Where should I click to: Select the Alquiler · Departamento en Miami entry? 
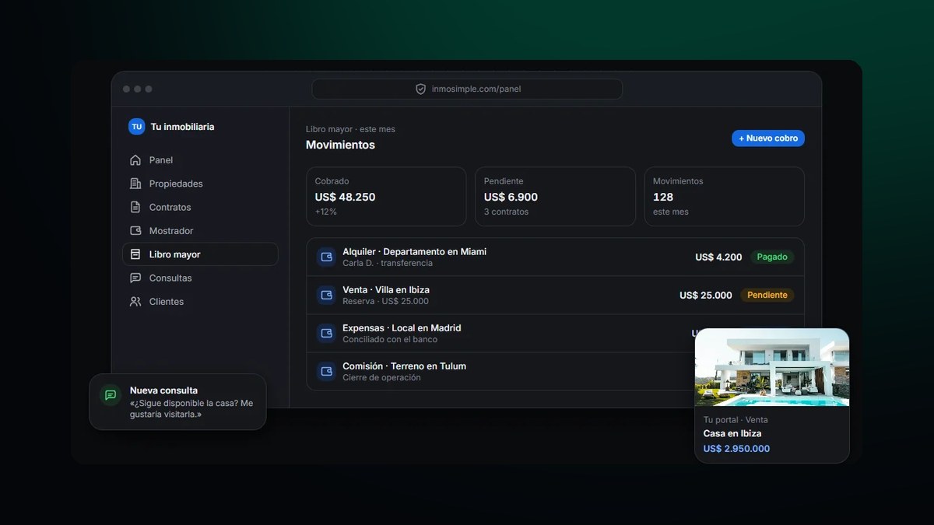tap(555, 257)
